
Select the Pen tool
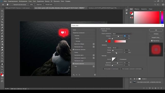pyautogui.click(x=2, y=53)
